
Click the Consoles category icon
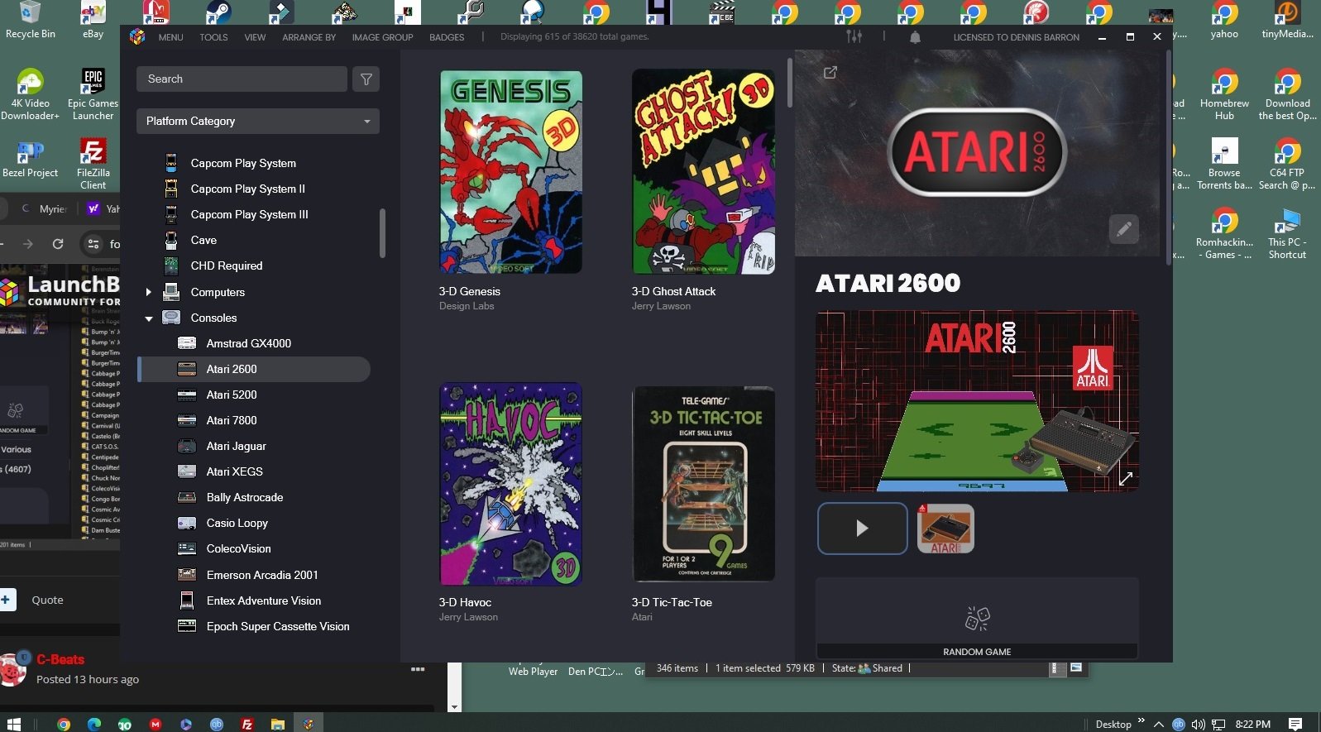click(x=171, y=318)
